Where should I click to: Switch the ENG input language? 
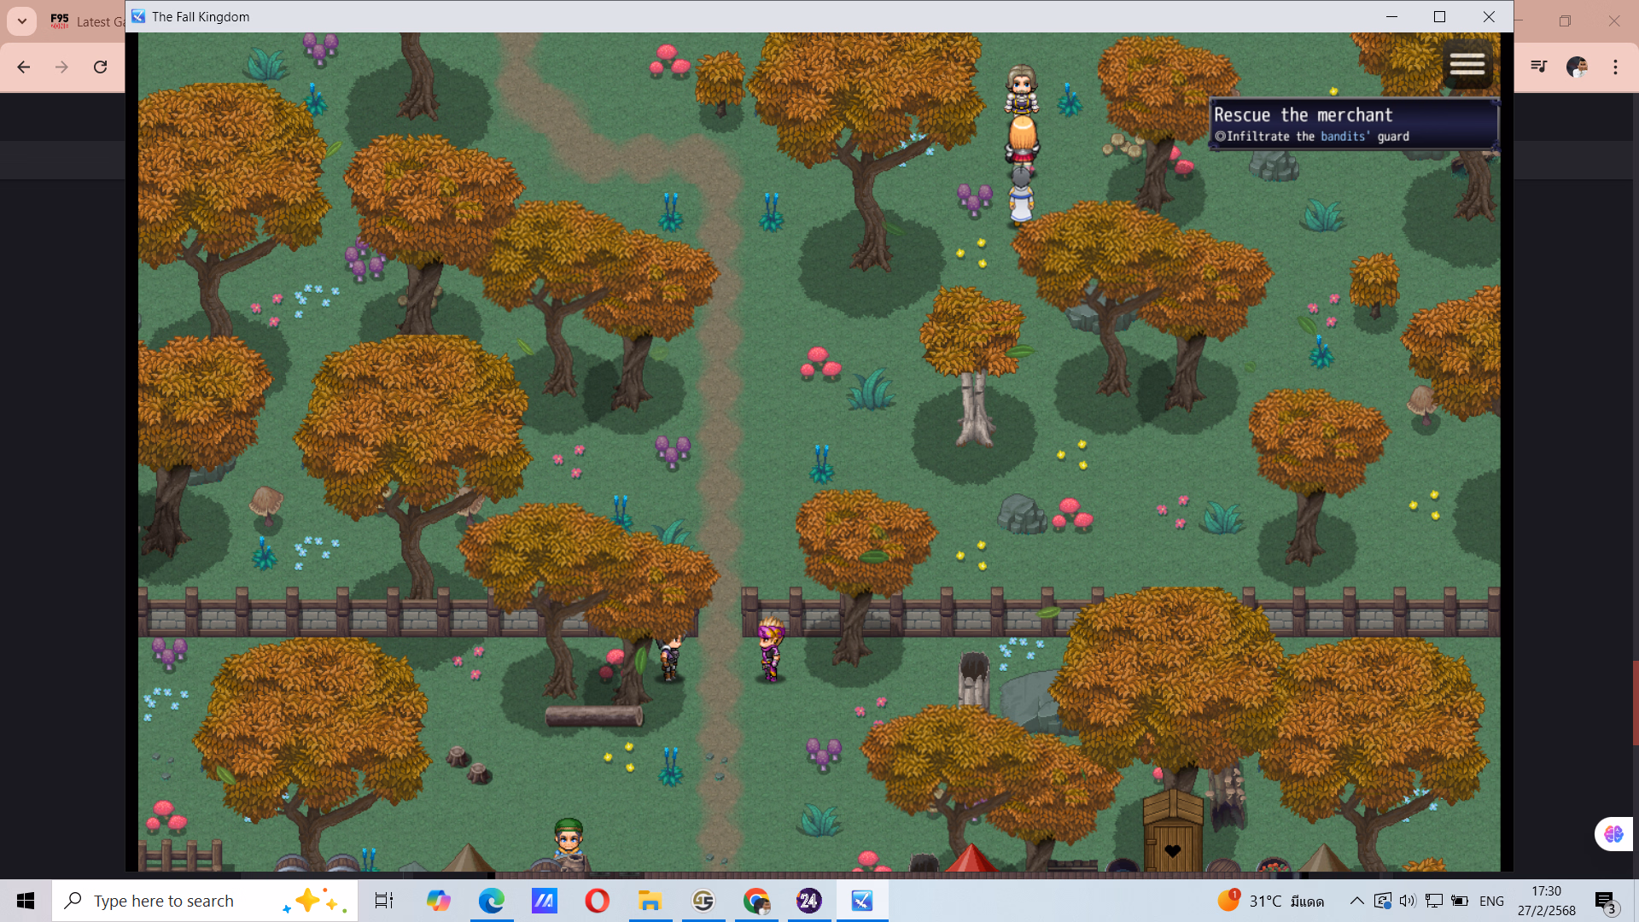[1491, 901]
